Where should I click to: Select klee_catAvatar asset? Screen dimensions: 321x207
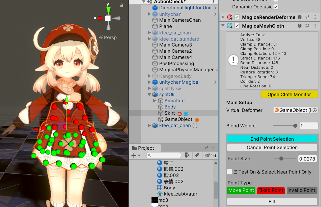pyautogui.click(x=180, y=194)
